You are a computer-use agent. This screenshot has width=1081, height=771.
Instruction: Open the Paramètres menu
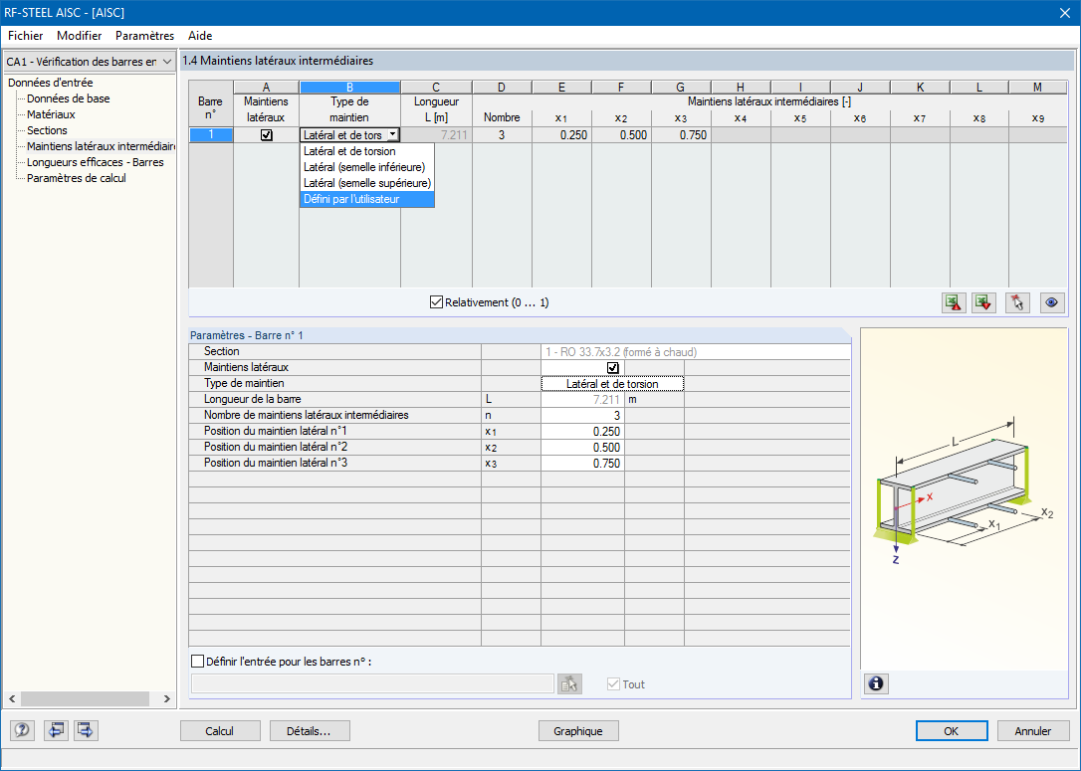[x=144, y=36]
